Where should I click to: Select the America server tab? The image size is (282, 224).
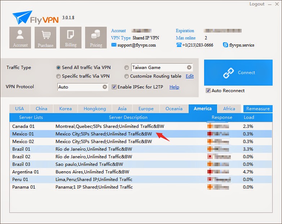pos(203,109)
